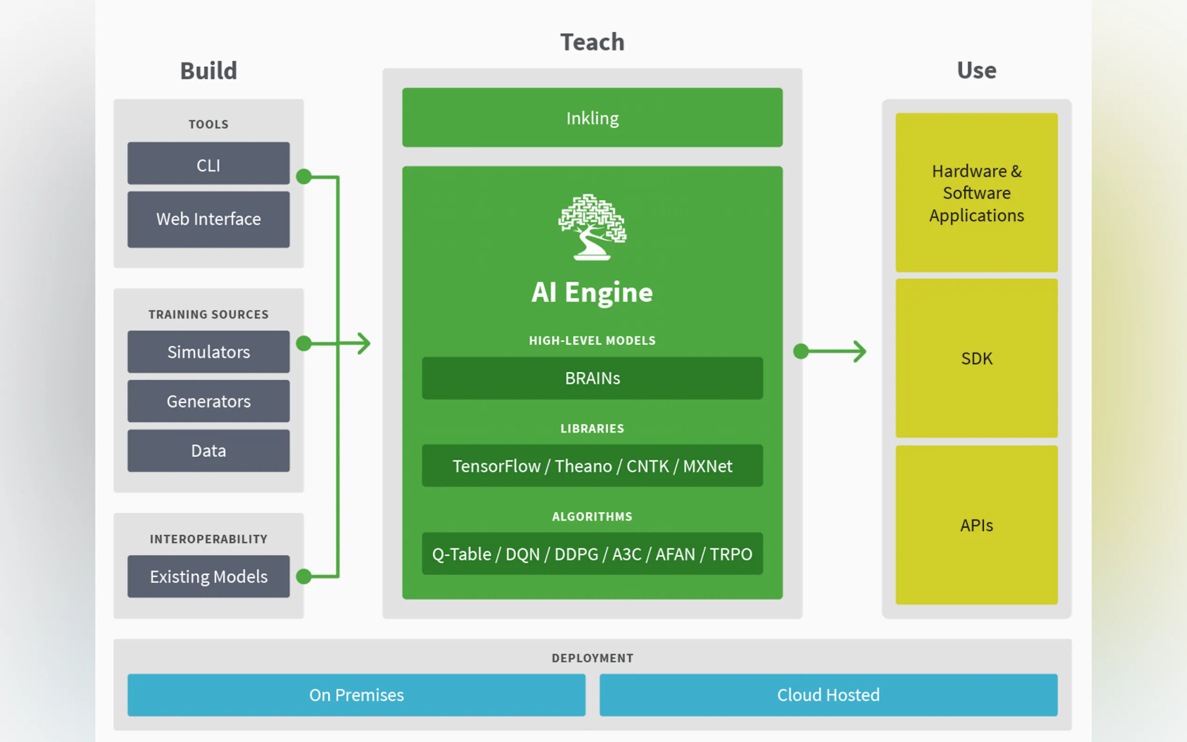Screen dimensions: 1187x742
Task: Click the green dot next to Simulators
Action: 304,343
